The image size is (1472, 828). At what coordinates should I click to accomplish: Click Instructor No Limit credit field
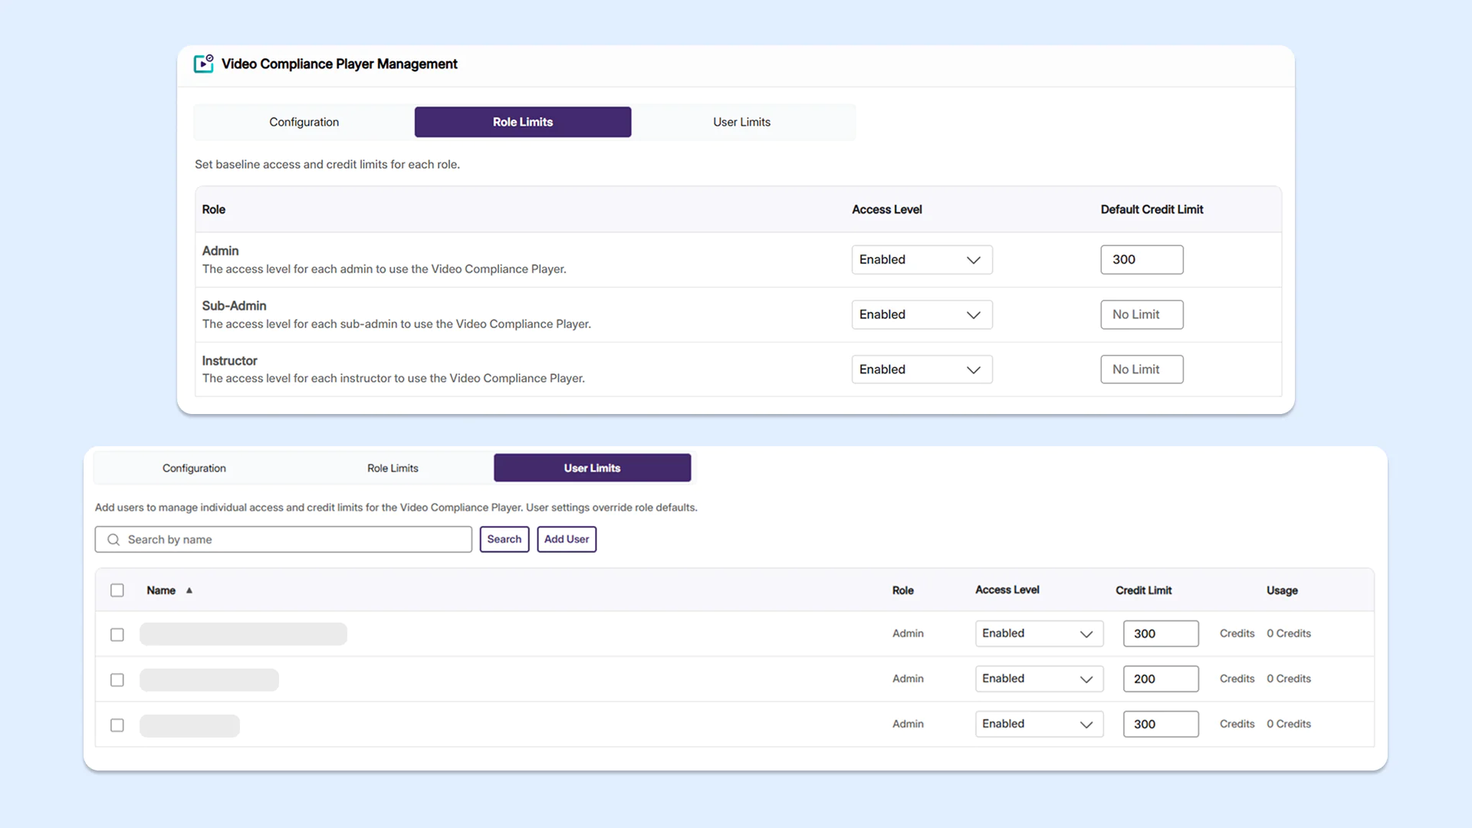point(1142,370)
